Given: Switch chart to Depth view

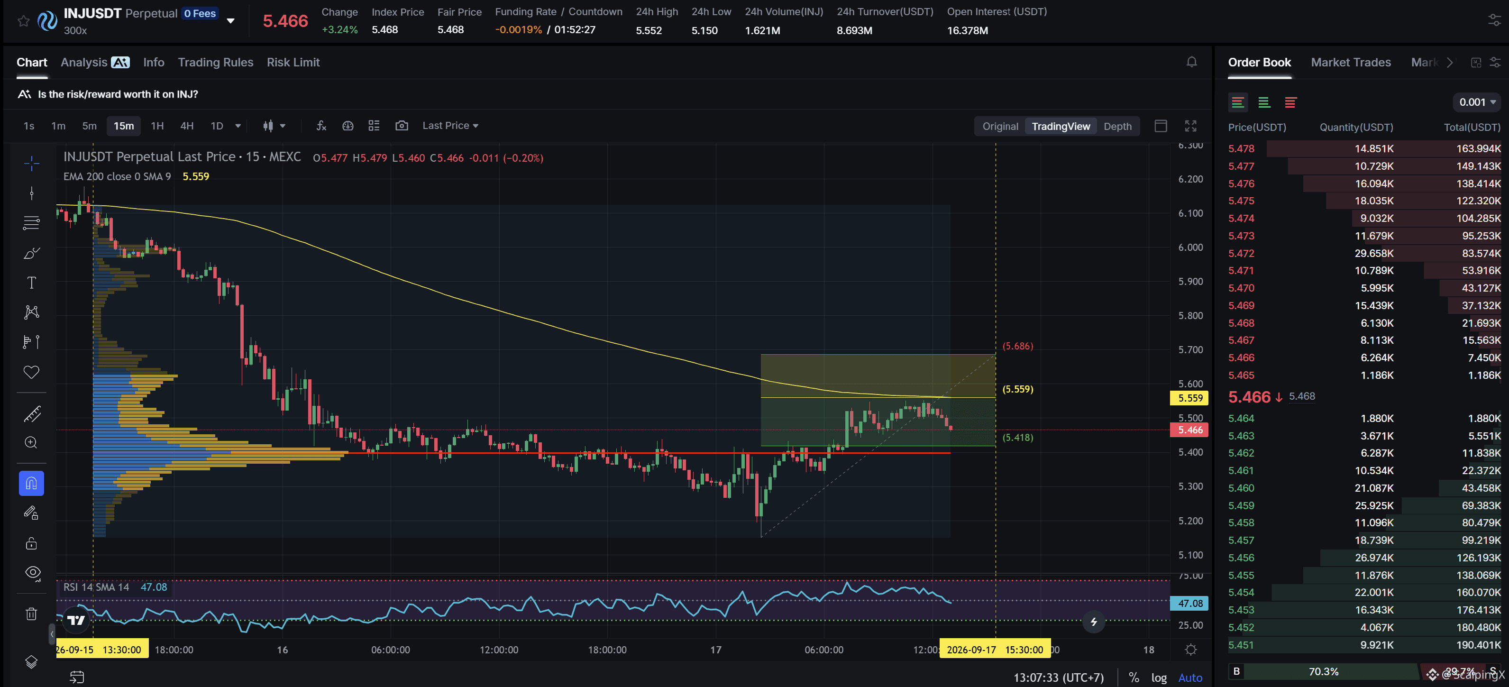Looking at the screenshot, I should point(1117,127).
